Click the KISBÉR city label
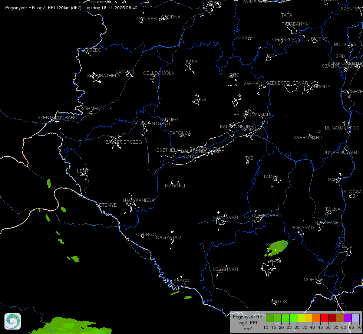 [x=245, y=37]
